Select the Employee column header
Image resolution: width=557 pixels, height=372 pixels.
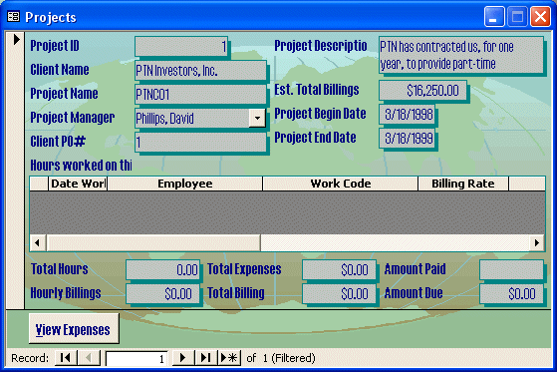tap(184, 184)
